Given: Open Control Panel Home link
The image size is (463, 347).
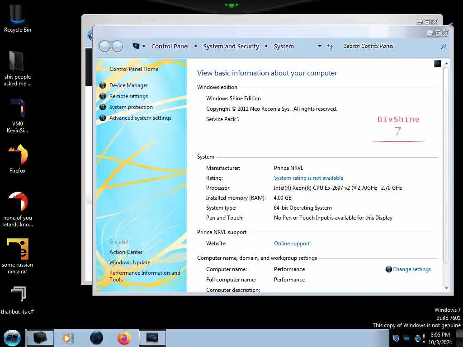Looking at the screenshot, I should [134, 69].
